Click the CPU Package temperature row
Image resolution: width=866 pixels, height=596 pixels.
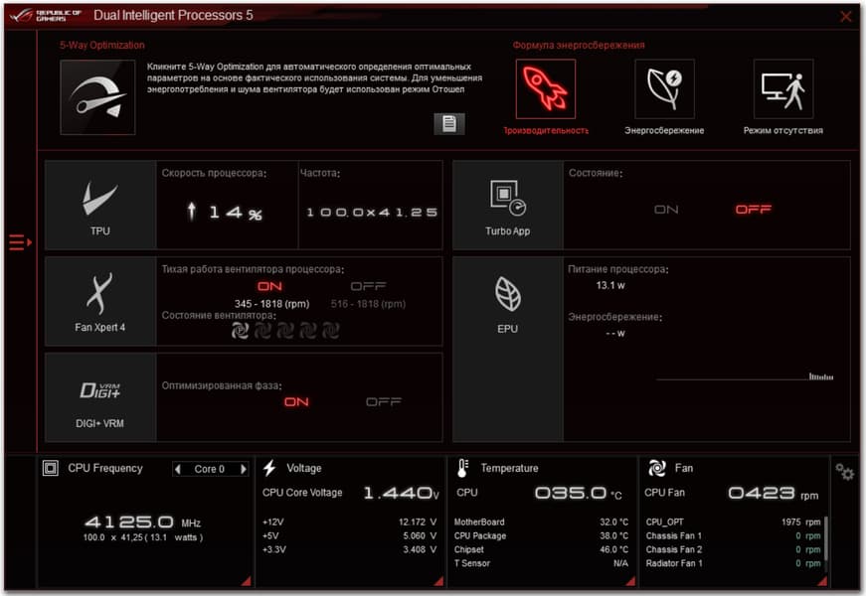pos(541,535)
